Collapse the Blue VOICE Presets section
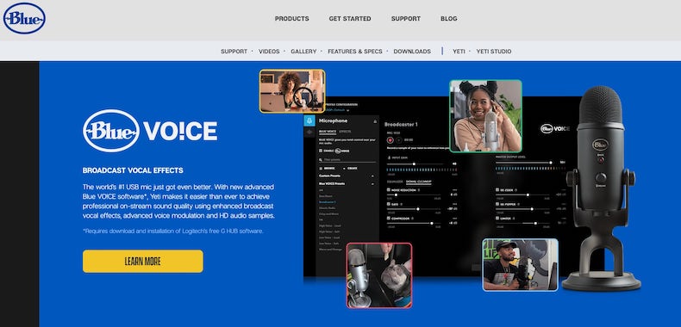Viewport: 681px width, 327px height. click(372, 184)
